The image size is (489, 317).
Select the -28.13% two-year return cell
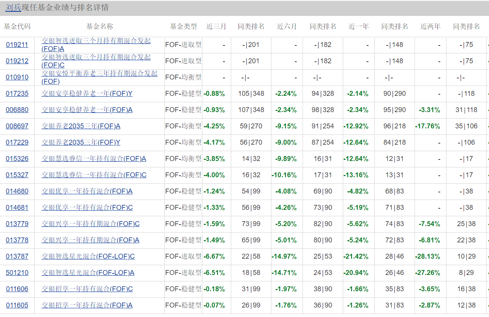coord(428,256)
